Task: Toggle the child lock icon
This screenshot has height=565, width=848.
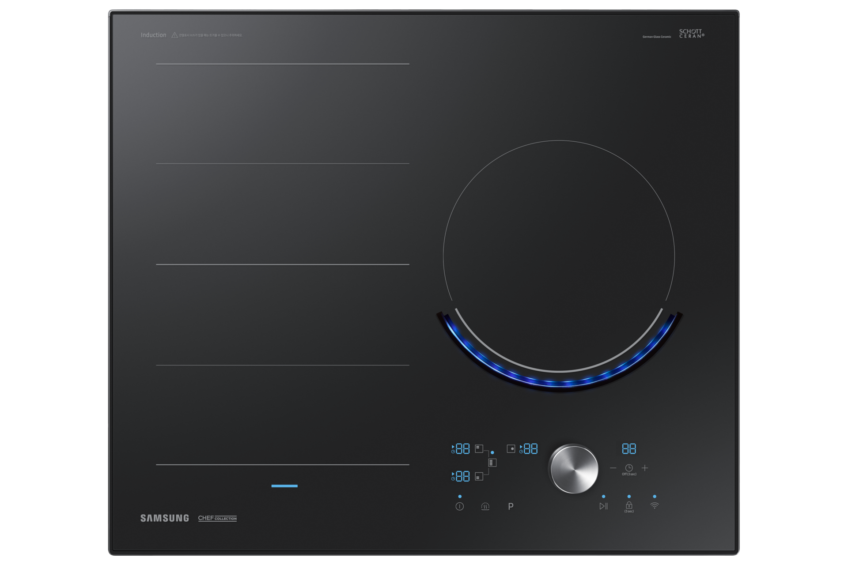Action: coord(629,506)
